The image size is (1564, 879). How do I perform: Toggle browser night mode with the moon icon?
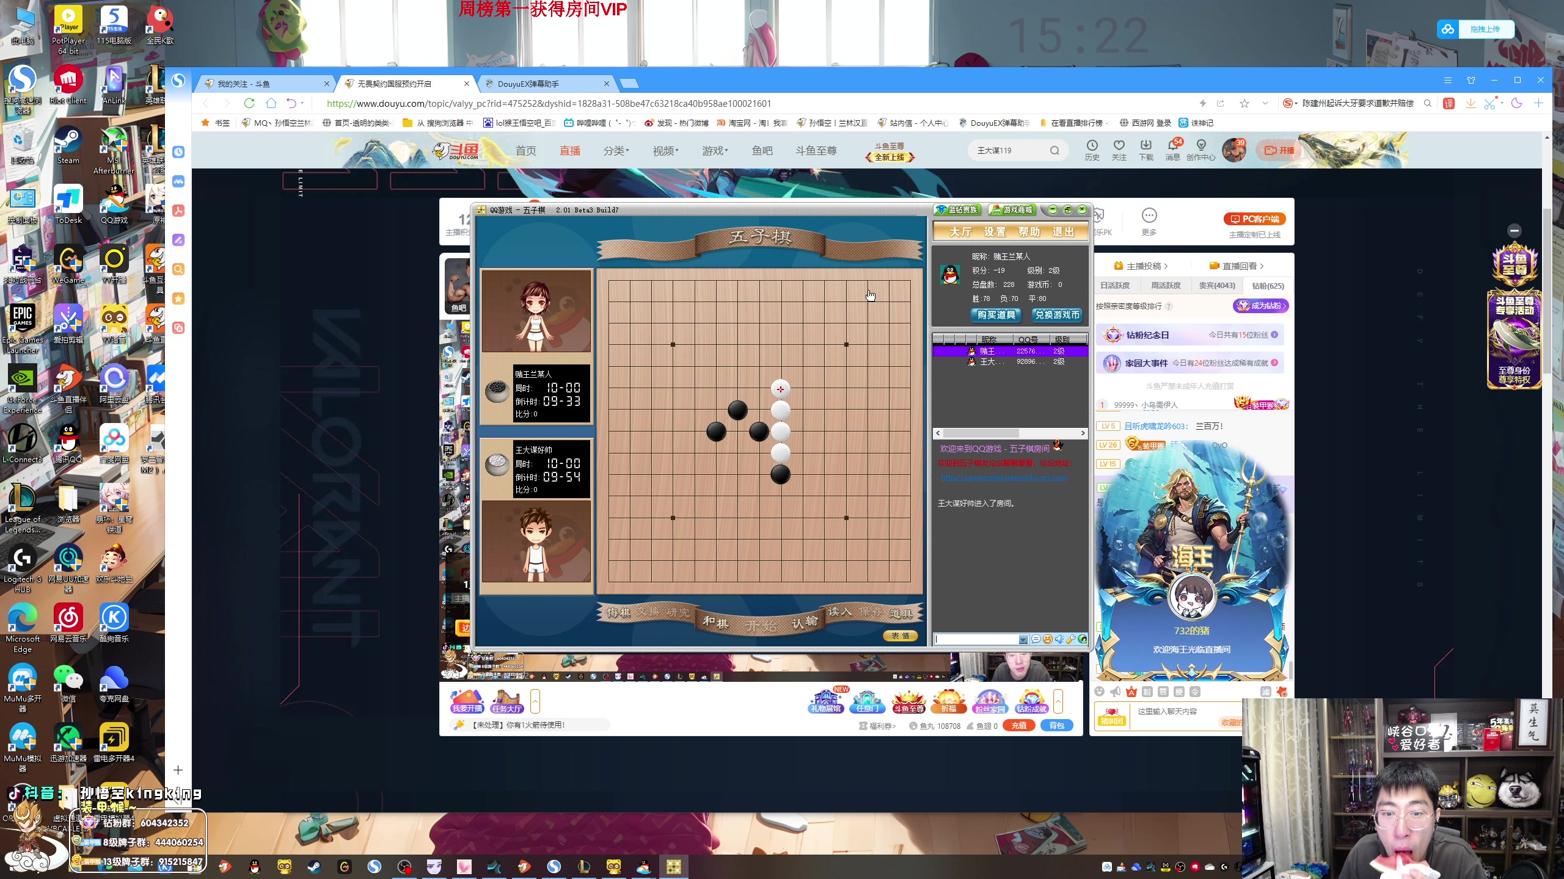point(1516,103)
